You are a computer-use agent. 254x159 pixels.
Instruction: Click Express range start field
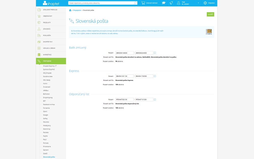(124, 76)
